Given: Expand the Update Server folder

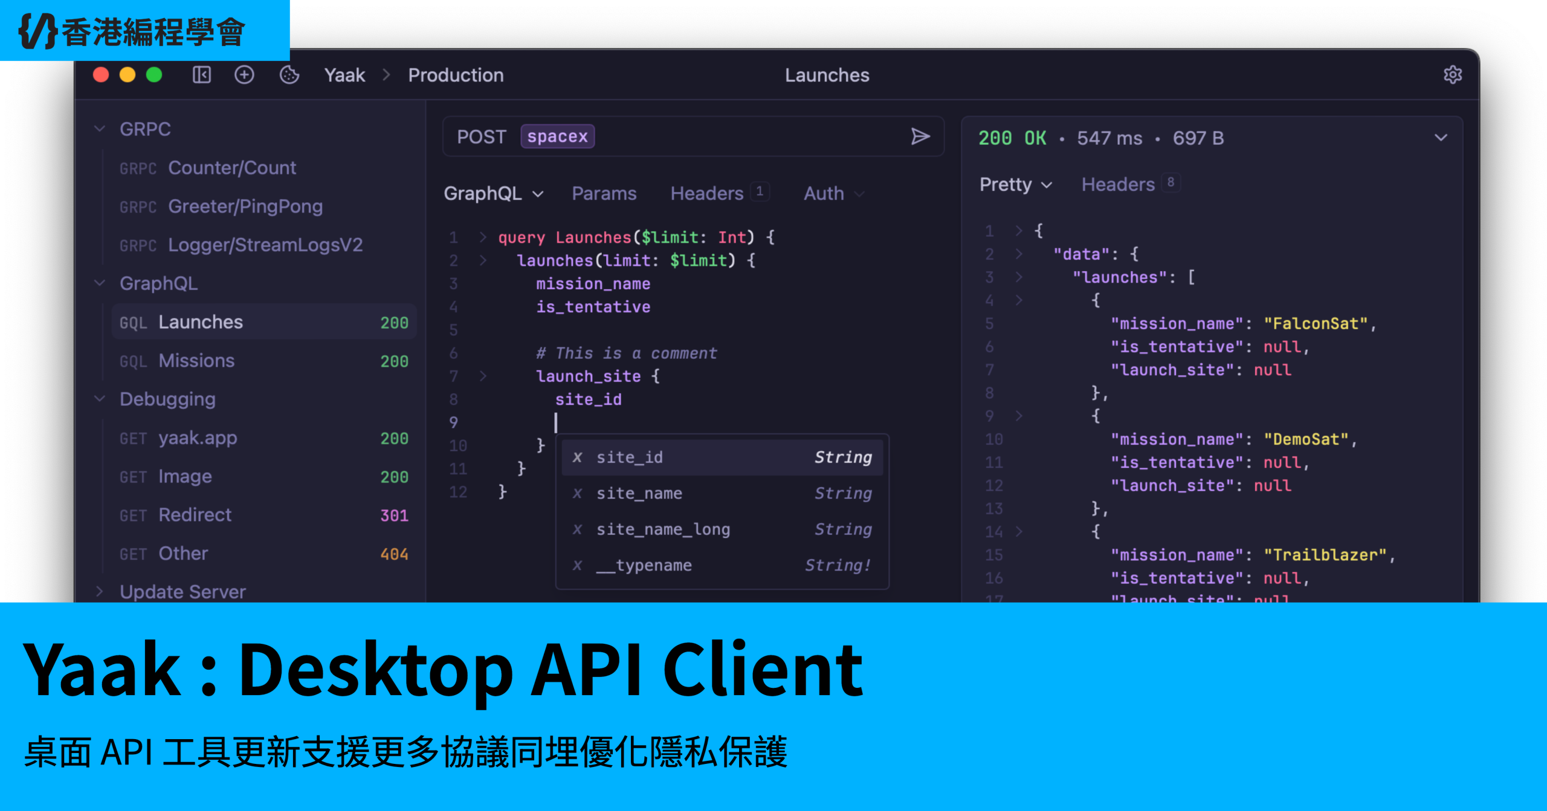Looking at the screenshot, I should click(x=100, y=591).
